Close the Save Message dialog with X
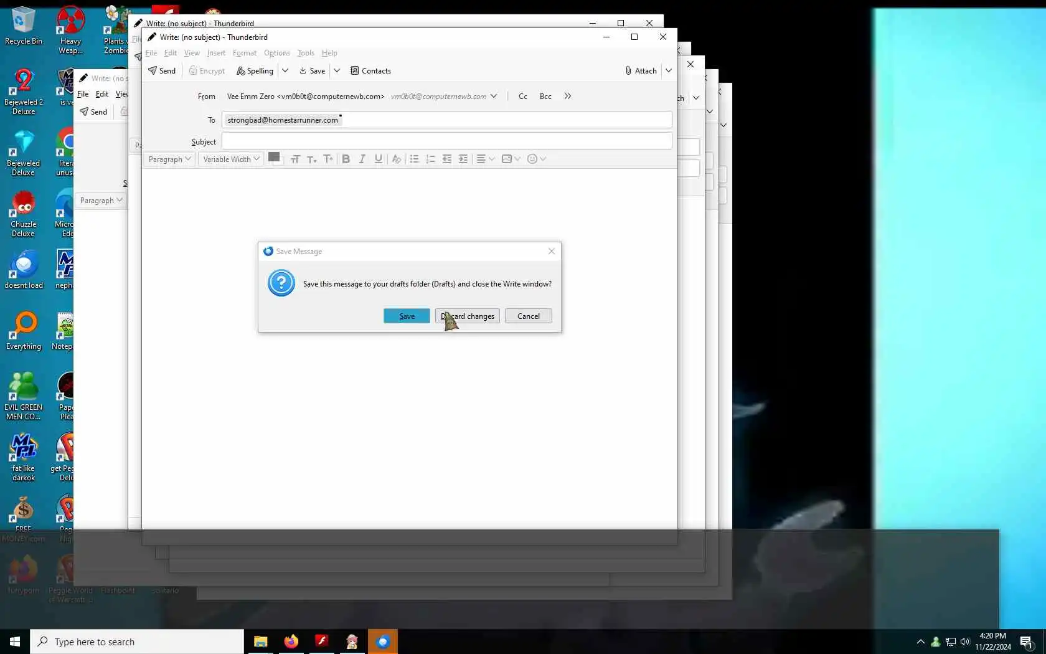Viewport: 1046px width, 654px height. click(551, 251)
